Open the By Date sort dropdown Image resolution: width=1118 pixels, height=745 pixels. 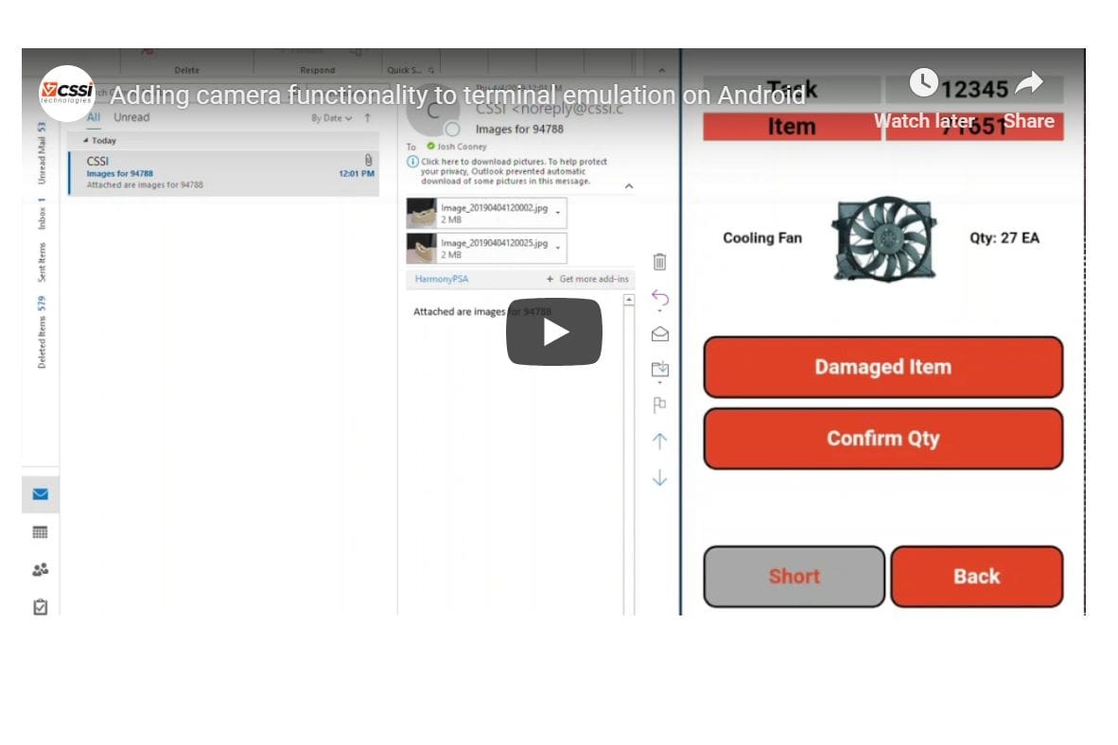coord(331,118)
